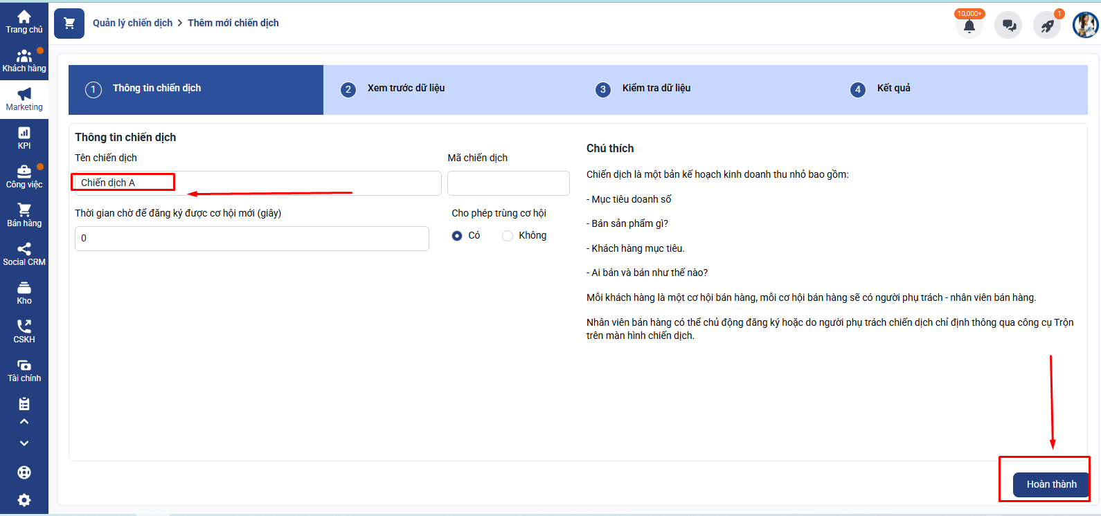This screenshot has width=1101, height=516.
Task: Open the CSKH customer care module
Action: pyautogui.click(x=24, y=331)
